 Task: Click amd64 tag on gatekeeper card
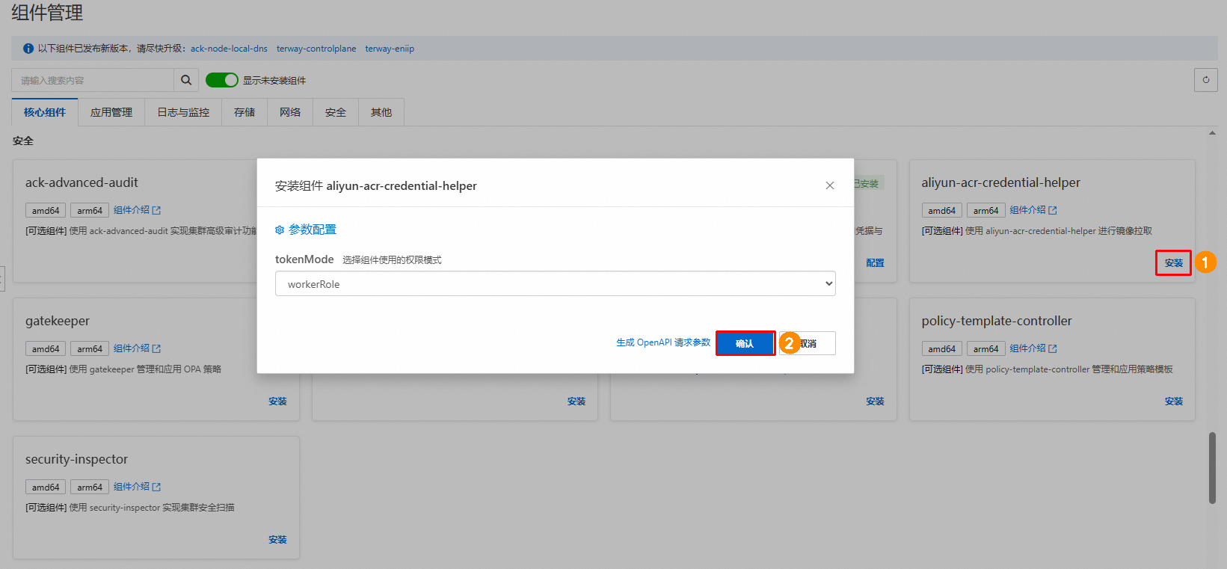pyautogui.click(x=46, y=349)
